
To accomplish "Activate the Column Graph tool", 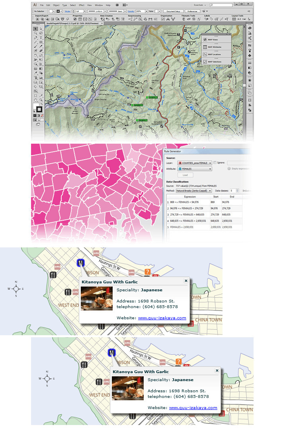I will click(x=41, y=78).
